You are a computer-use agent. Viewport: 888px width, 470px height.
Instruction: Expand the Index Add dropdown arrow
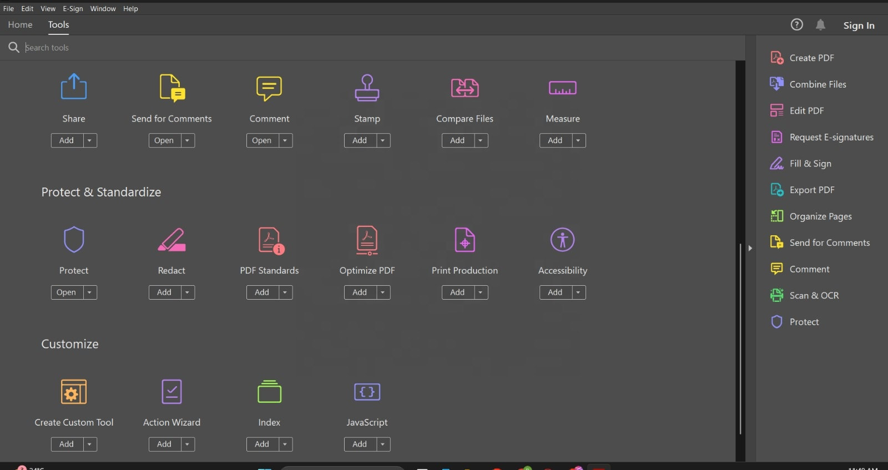[x=285, y=444]
